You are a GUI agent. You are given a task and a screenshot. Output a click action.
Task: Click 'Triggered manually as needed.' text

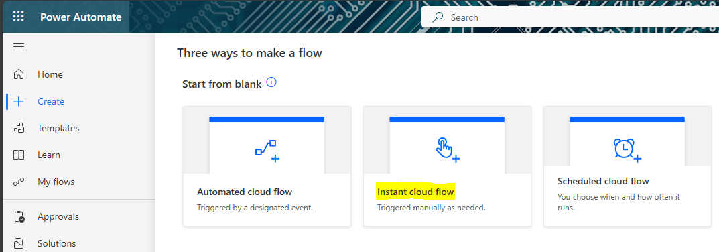tap(431, 208)
